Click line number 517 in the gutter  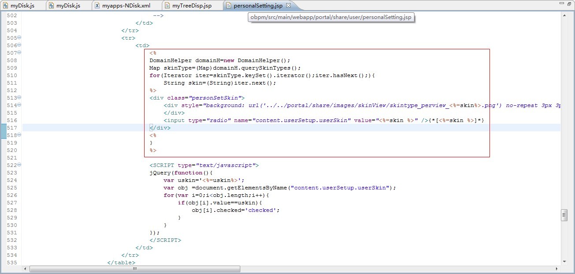12,128
